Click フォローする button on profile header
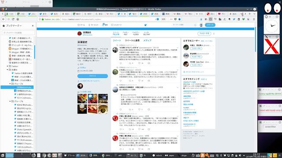The height and width of the screenshot is (158, 282). pyautogui.click(x=204, y=33)
